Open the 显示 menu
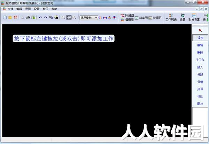Screen dimensions: 209x144 [x=28, y=9]
